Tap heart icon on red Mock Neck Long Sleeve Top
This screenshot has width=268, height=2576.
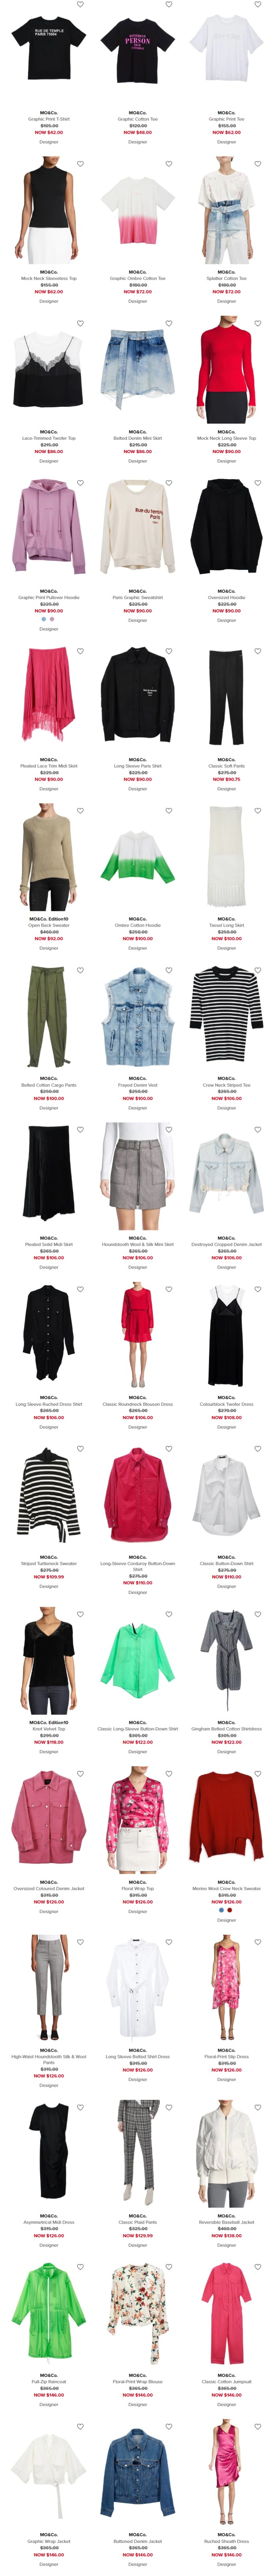pos(258,323)
